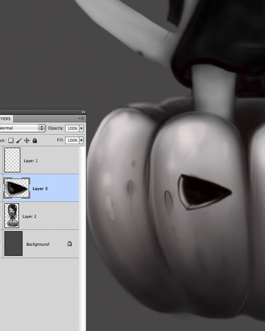
Task: Toggle lock transparent pixels
Action: (x=11, y=141)
